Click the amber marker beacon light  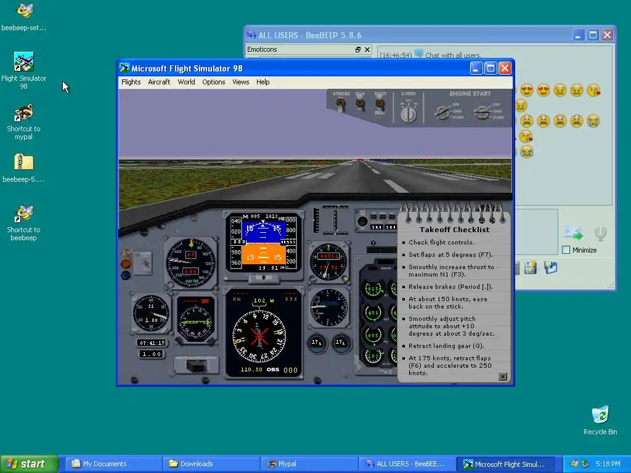(x=126, y=264)
